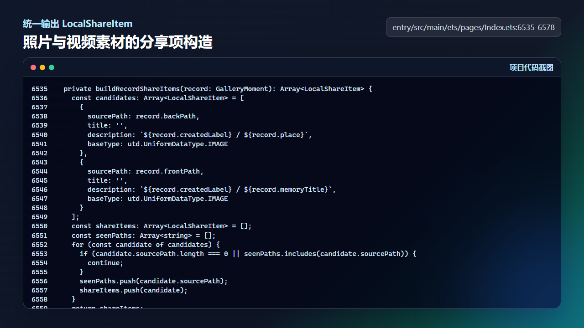The height and width of the screenshot is (328, 584).
Task: Click 'sourcePath: record.backPath,' line
Action: pos(144,116)
